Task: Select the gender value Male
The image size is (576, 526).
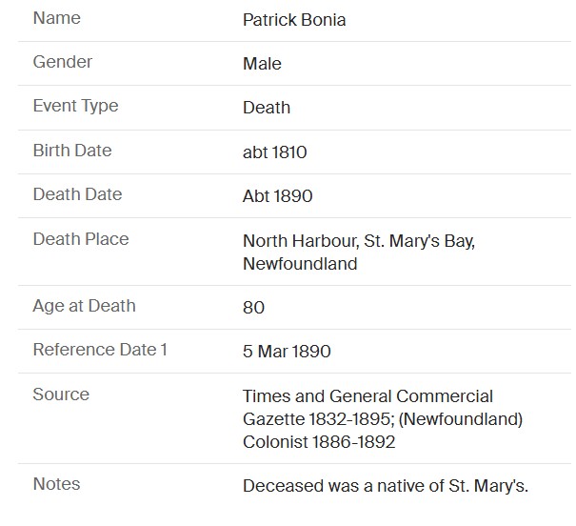Action: pyautogui.click(x=262, y=64)
